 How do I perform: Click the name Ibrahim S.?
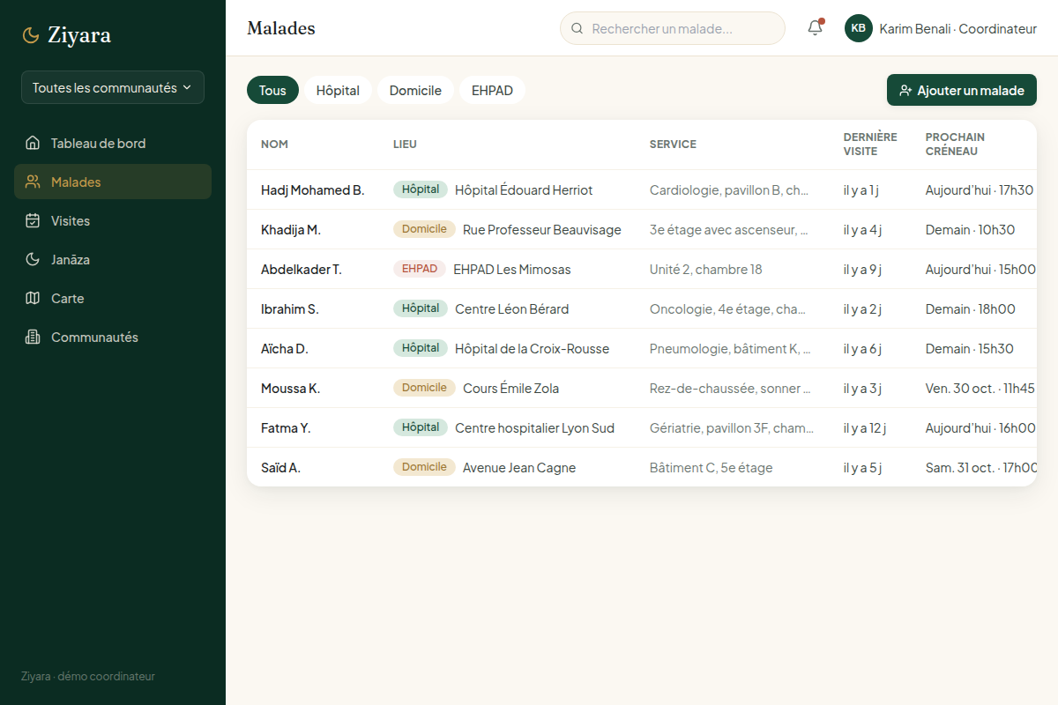pos(290,308)
